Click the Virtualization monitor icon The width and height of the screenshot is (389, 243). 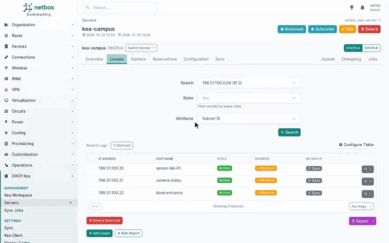(x=6, y=101)
